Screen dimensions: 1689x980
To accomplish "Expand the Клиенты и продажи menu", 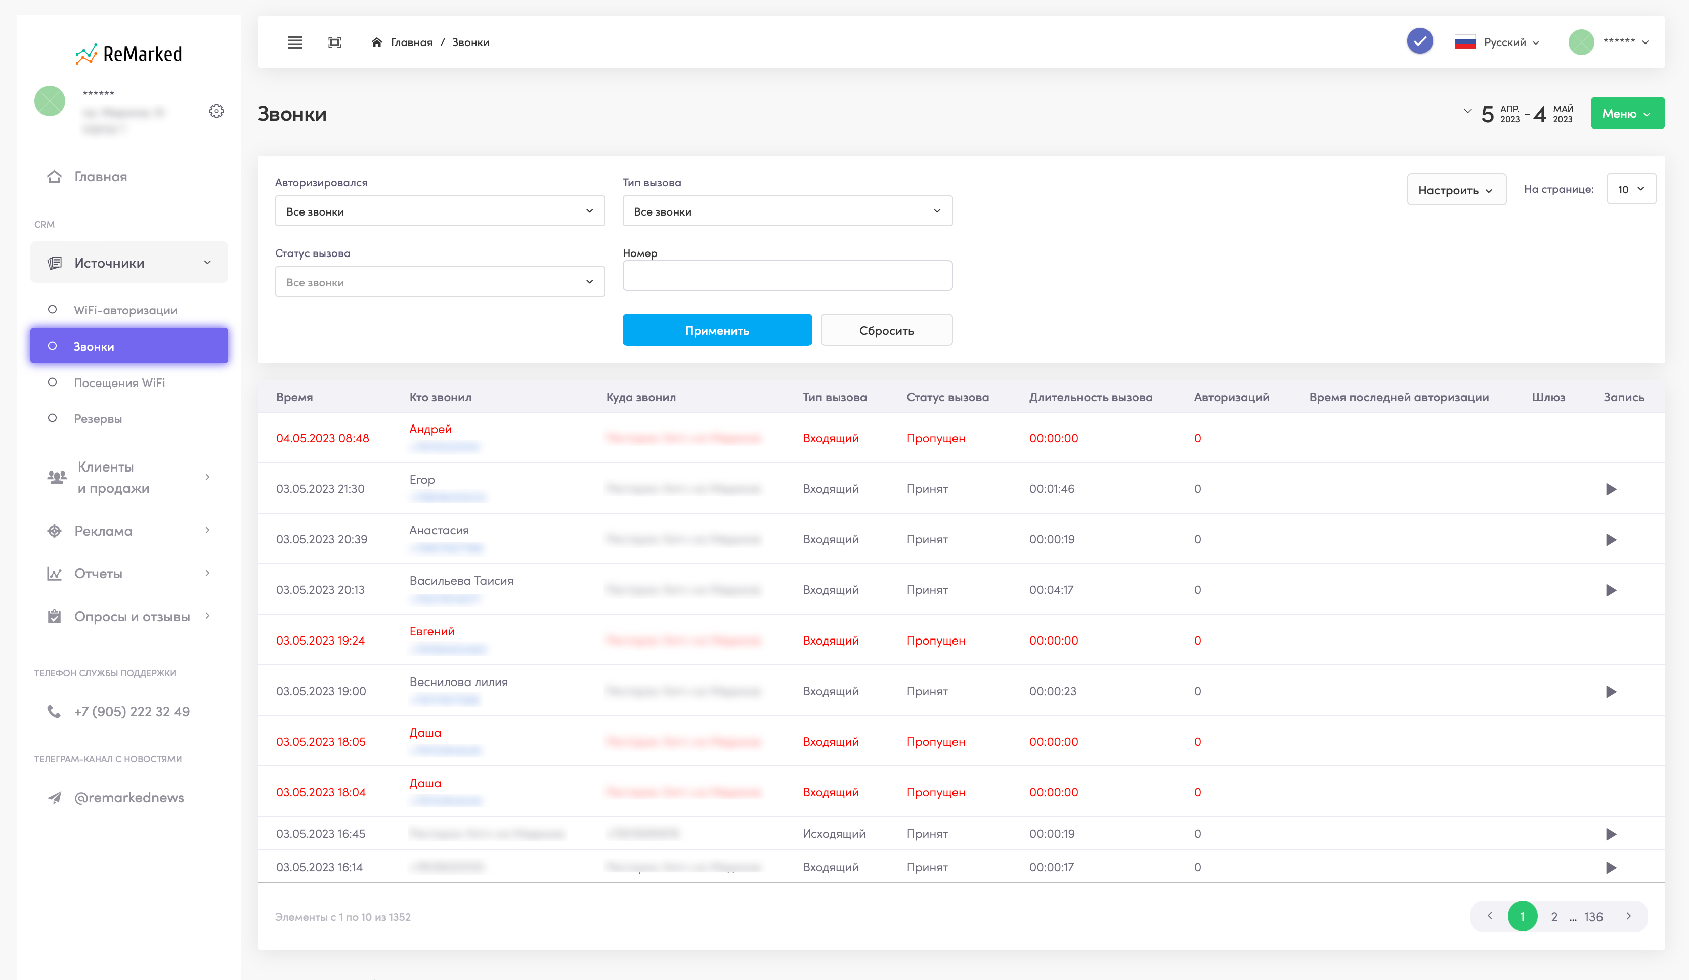I will [x=129, y=477].
